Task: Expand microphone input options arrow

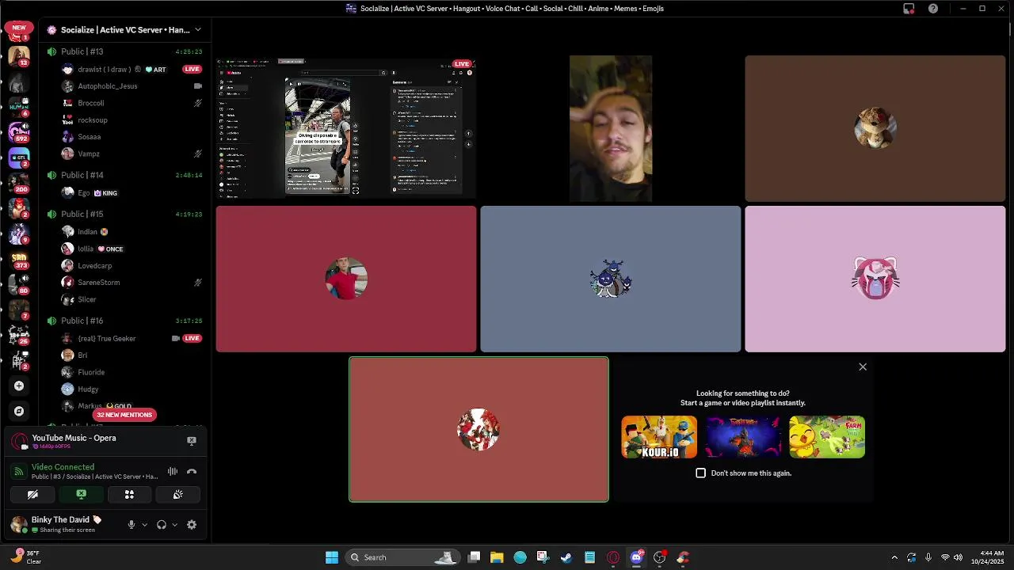Action: pyautogui.click(x=144, y=525)
